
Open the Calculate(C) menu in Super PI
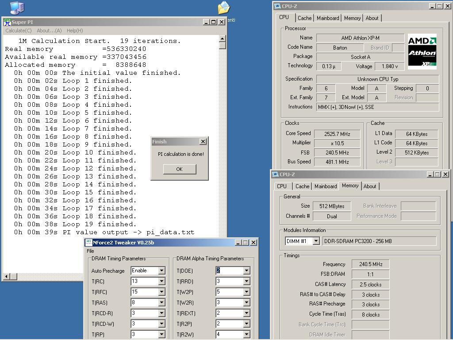[19, 31]
